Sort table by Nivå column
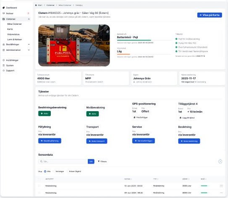This screenshot has width=228, height=198. click(x=203, y=179)
